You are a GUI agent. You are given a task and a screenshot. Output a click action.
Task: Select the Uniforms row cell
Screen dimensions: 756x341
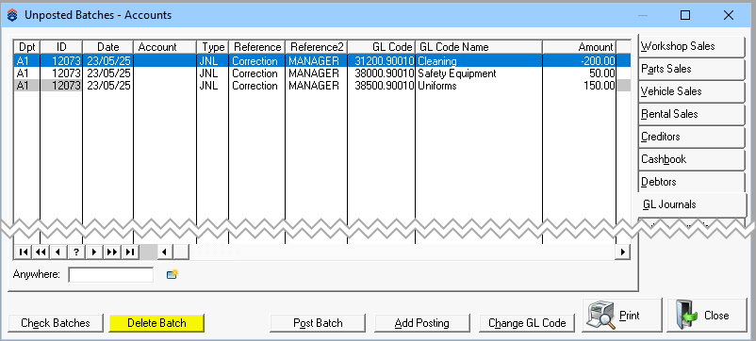point(479,86)
